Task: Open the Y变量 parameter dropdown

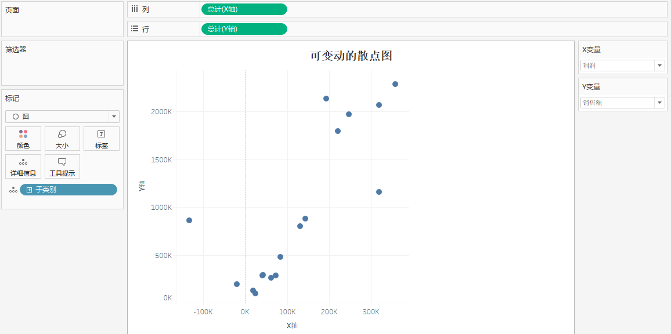Action: click(x=622, y=103)
